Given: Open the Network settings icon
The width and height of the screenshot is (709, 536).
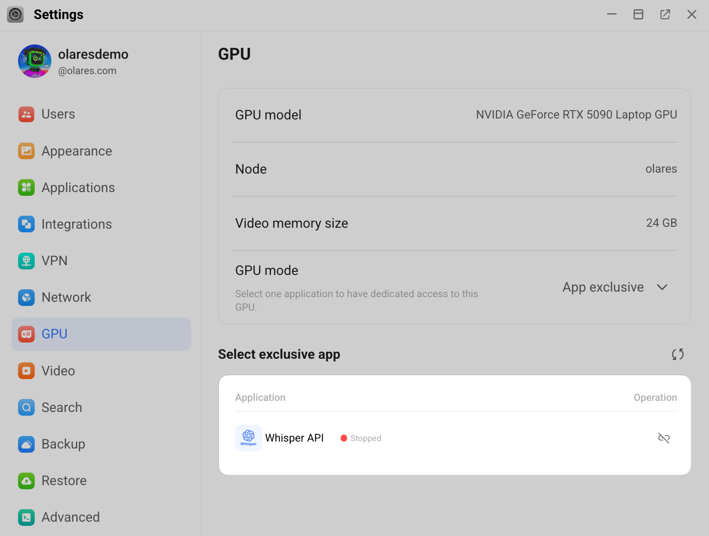Looking at the screenshot, I should [x=26, y=297].
